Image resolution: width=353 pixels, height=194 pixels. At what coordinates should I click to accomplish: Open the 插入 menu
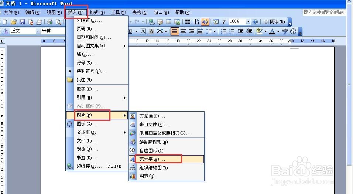coord(76,13)
